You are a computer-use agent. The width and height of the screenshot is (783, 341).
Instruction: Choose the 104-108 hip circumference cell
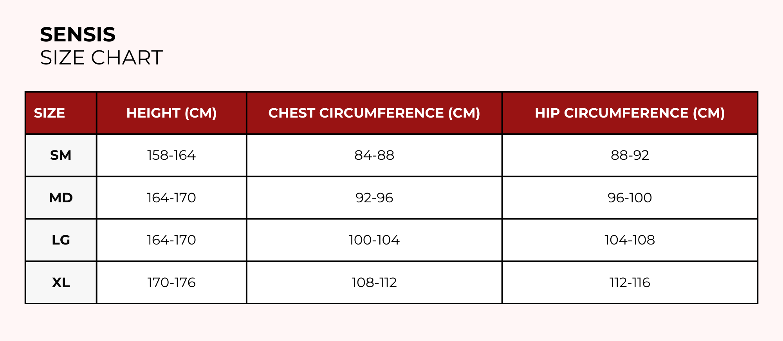pyautogui.click(x=630, y=240)
